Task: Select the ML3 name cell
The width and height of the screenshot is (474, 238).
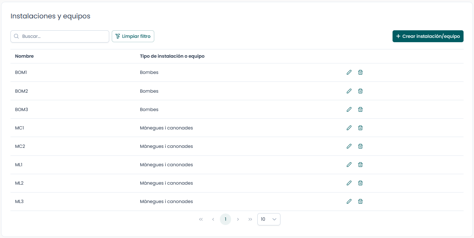Action: coord(19,201)
